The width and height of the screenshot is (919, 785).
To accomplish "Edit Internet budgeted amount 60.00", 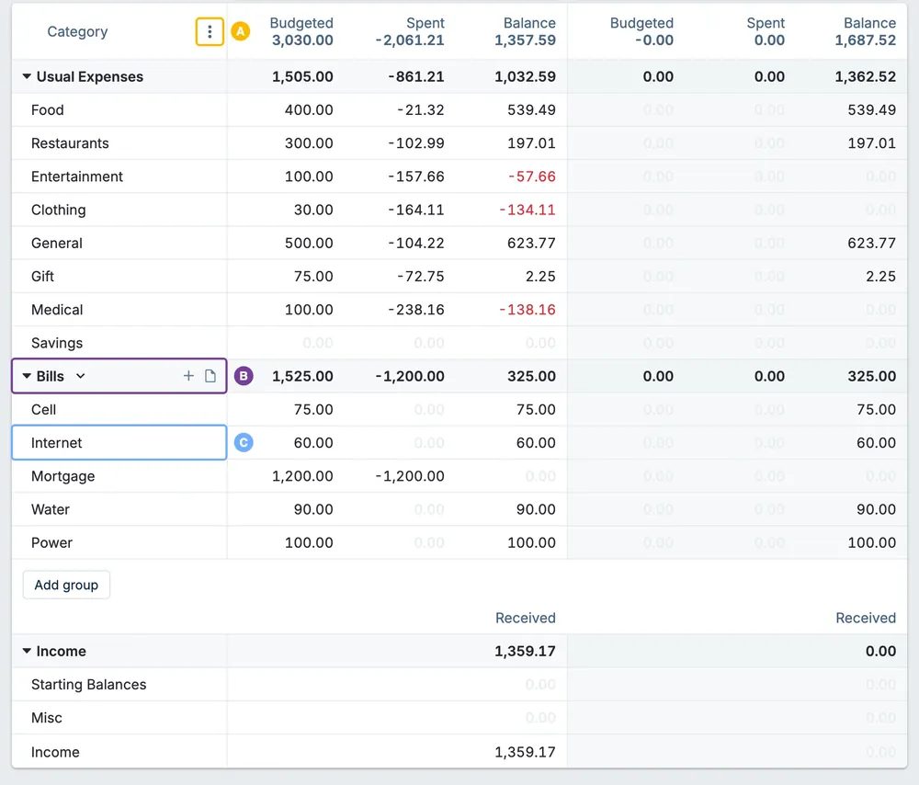I will (313, 443).
